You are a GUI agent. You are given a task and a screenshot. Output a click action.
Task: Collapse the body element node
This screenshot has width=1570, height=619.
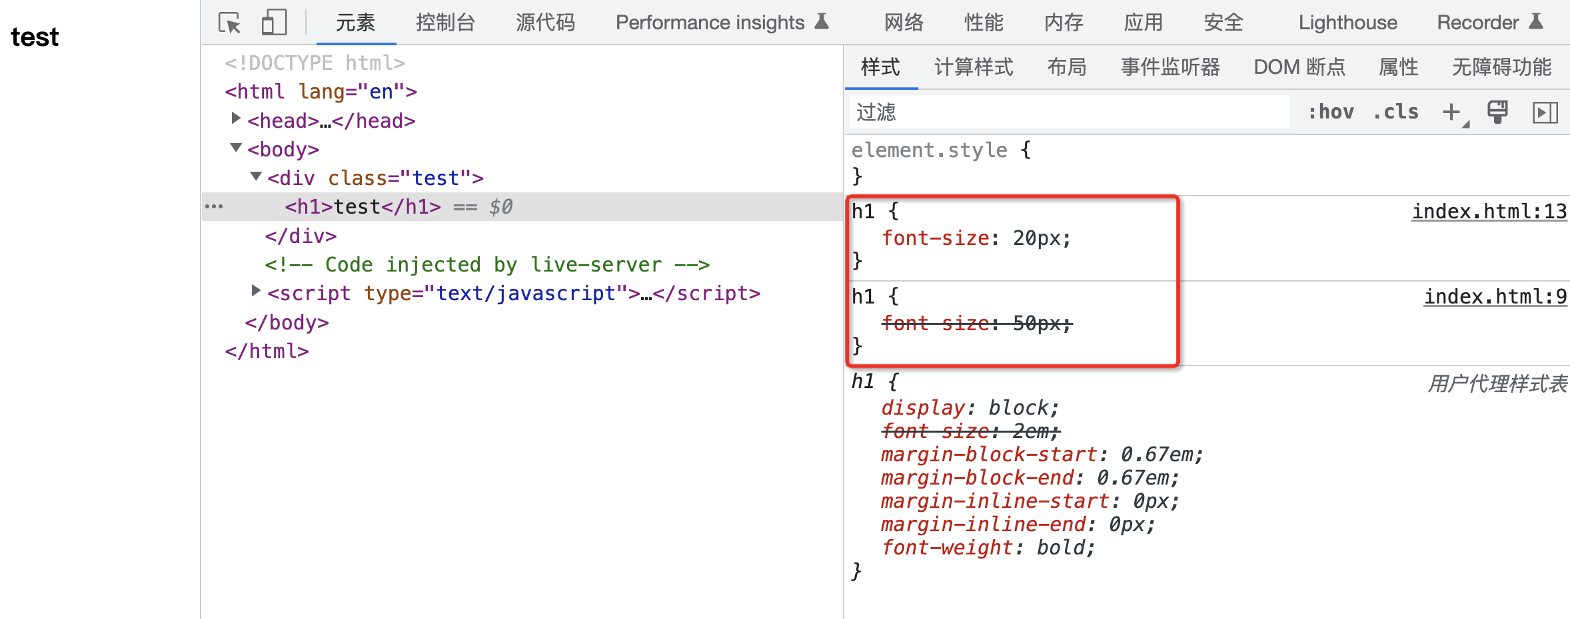pyautogui.click(x=236, y=148)
